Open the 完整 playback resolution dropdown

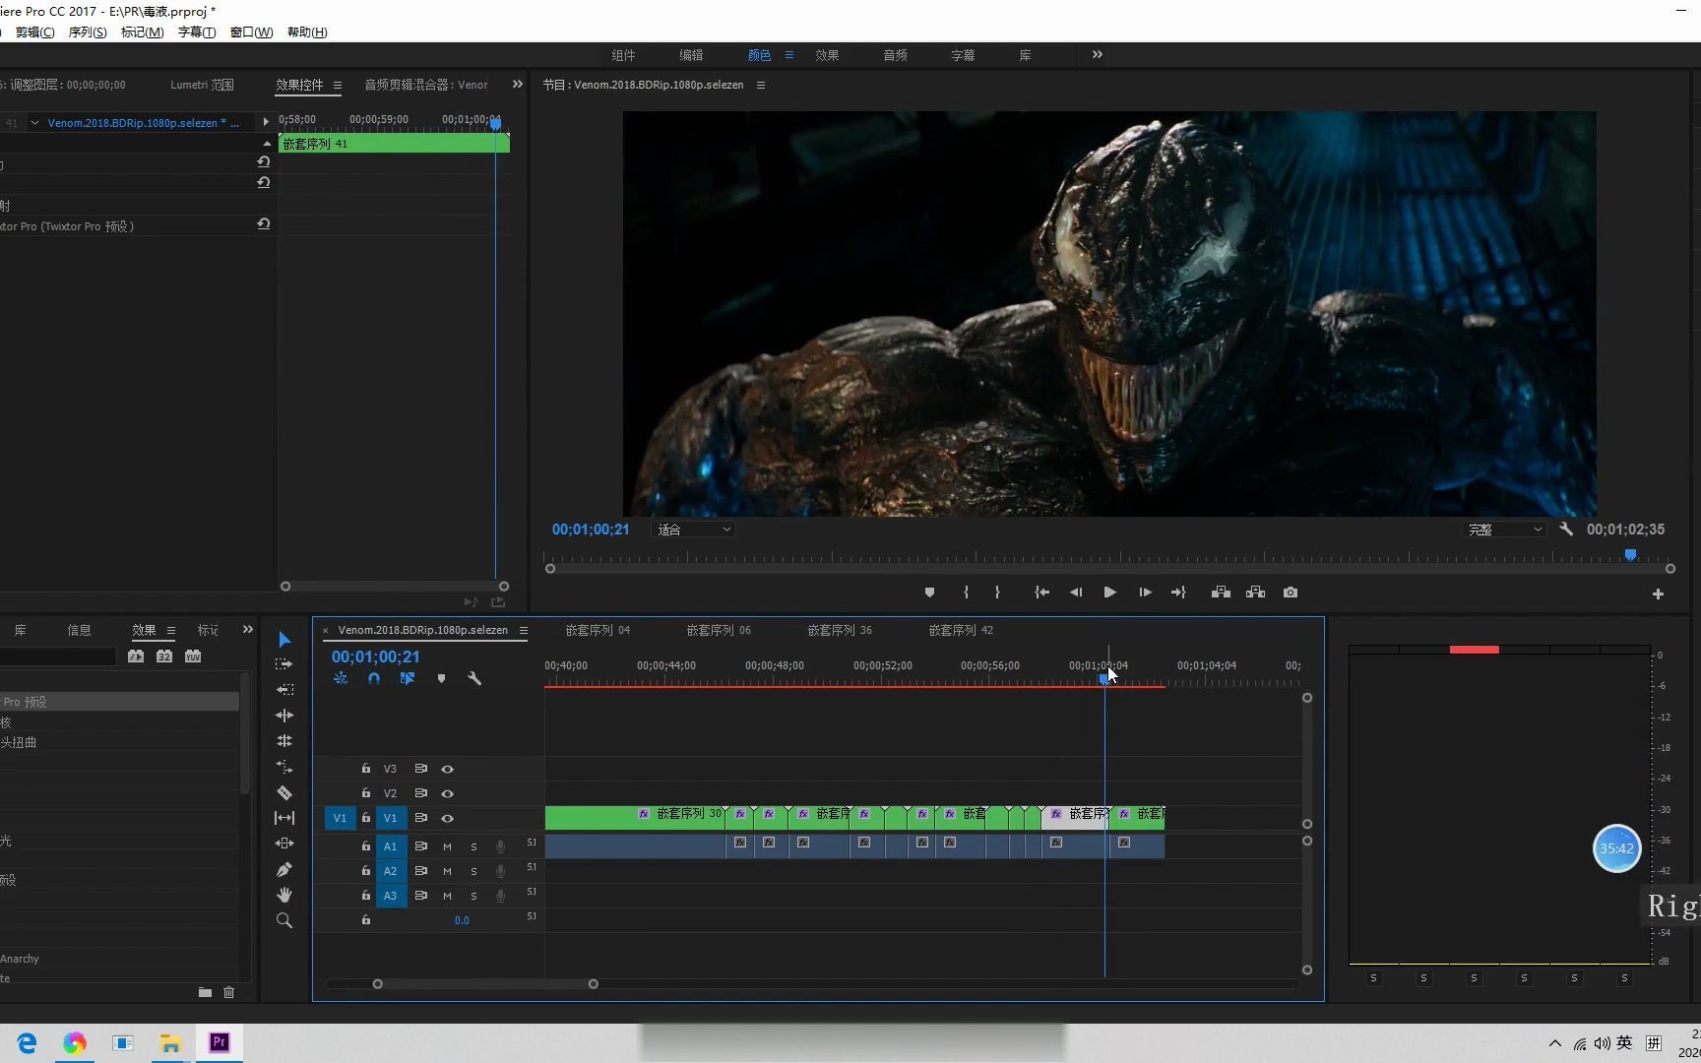tap(1503, 530)
